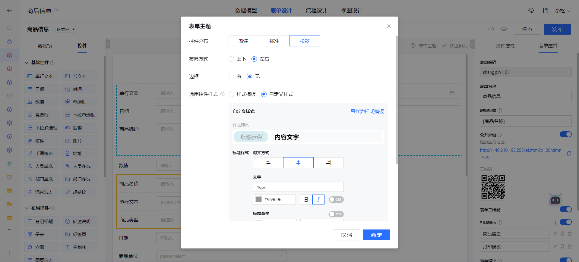The width and height of the screenshot is (579, 262).
Task: Delete the 商品信息 print template
Action: [x=570, y=234]
